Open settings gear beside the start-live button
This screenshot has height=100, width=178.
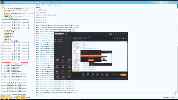(x=118, y=75)
